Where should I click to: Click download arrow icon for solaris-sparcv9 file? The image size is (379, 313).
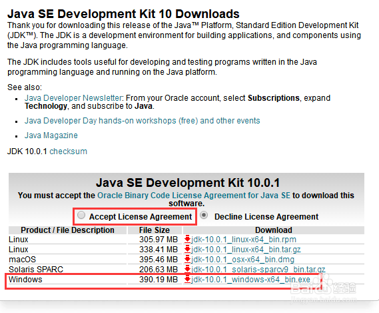coord(187,269)
